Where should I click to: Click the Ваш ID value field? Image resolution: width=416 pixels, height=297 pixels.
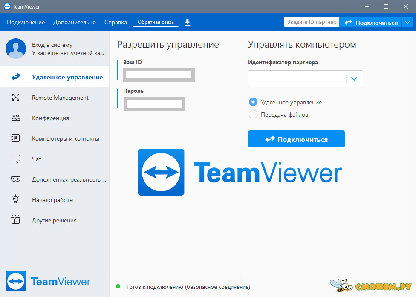click(159, 75)
